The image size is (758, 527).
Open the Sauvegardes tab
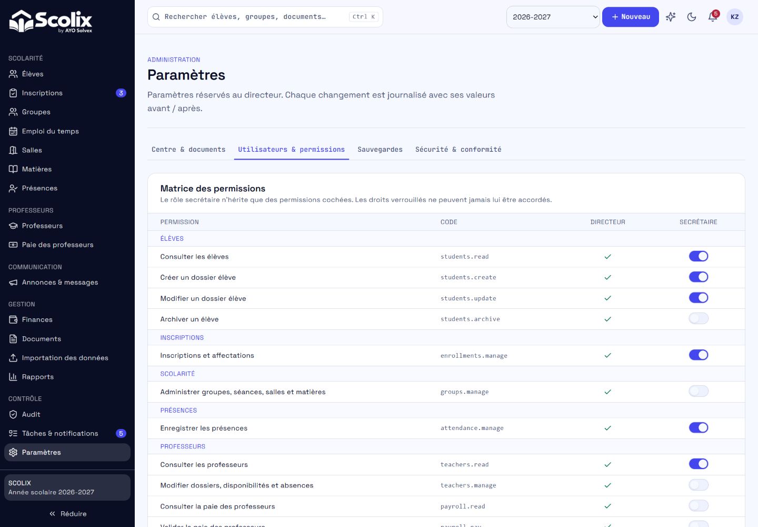pos(380,150)
